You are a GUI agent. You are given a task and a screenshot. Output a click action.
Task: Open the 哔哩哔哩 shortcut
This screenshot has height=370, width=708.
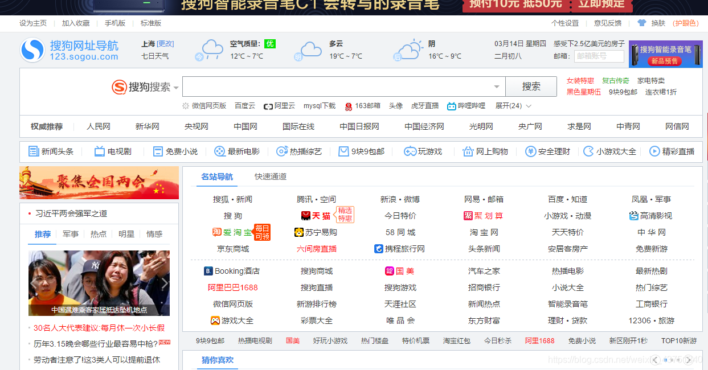[466, 106]
